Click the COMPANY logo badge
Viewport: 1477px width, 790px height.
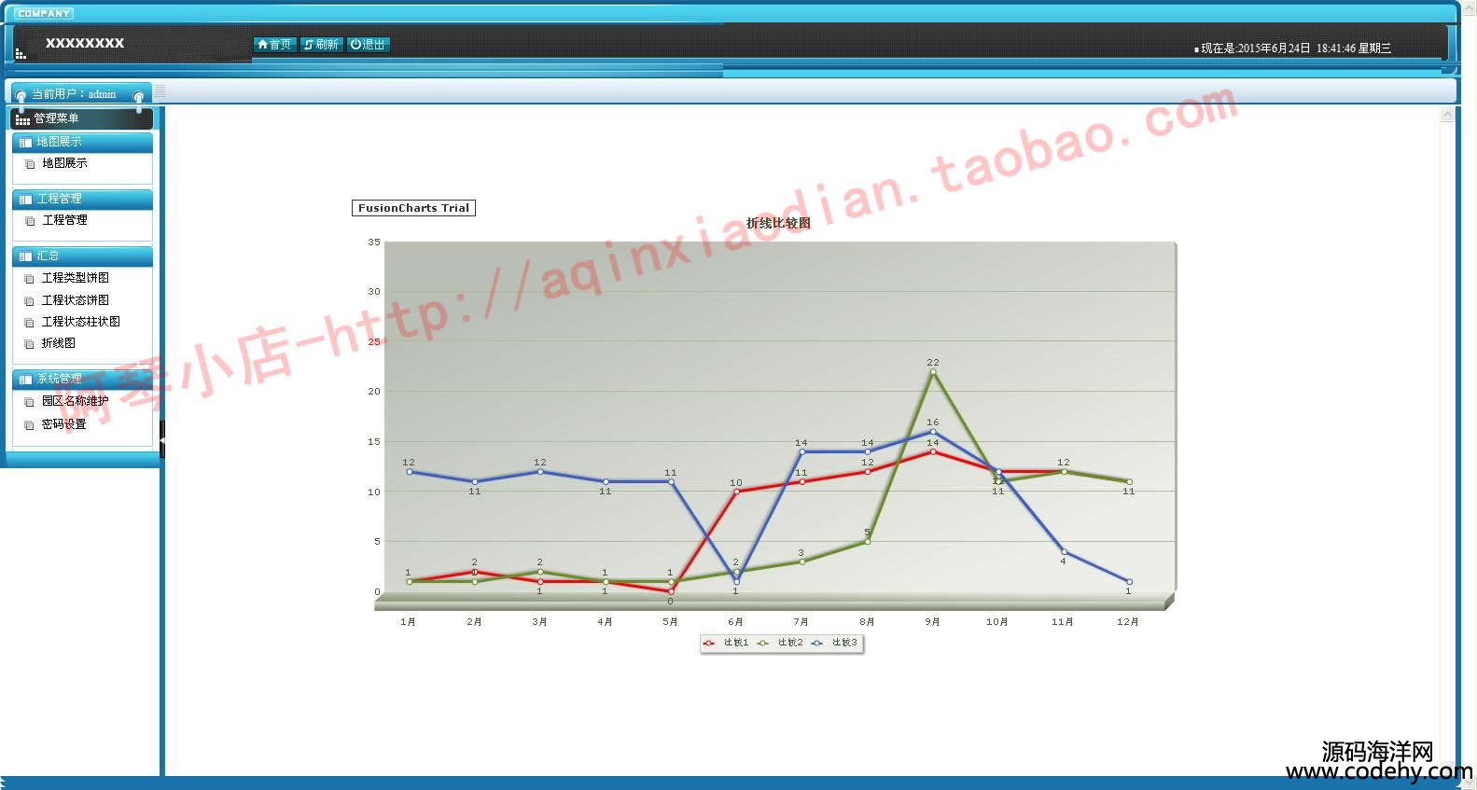tap(44, 13)
